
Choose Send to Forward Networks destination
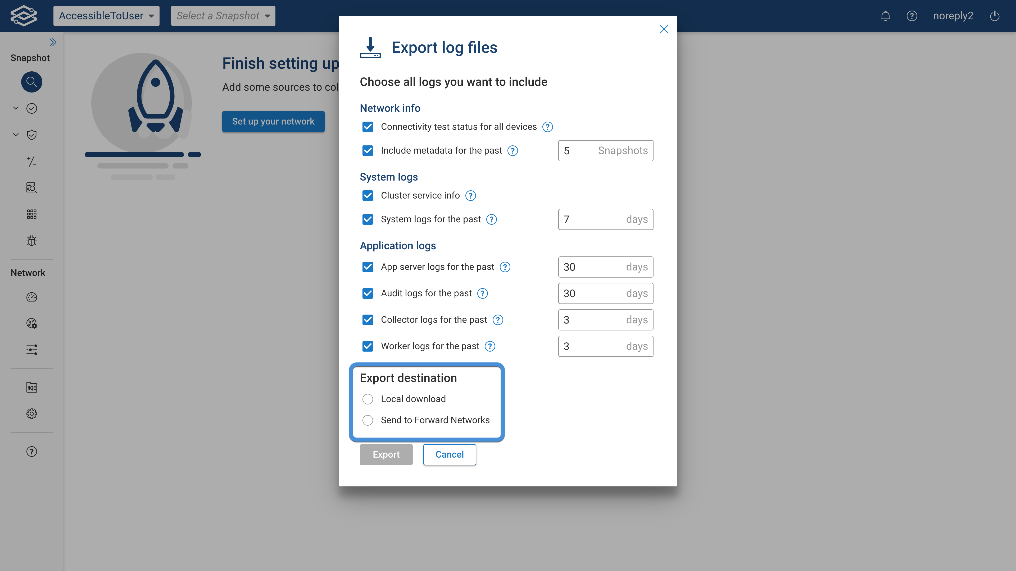click(368, 420)
